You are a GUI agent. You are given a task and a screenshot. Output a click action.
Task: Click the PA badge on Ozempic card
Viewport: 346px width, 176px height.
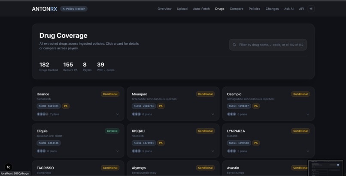pyautogui.click(x=256, y=106)
